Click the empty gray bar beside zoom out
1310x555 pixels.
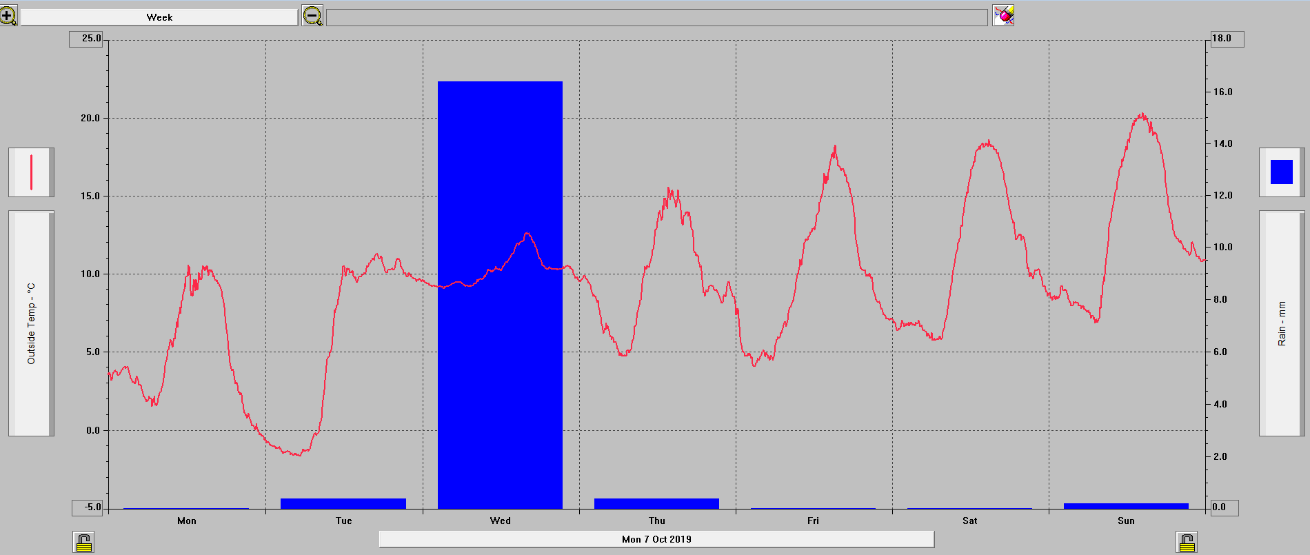656,17
